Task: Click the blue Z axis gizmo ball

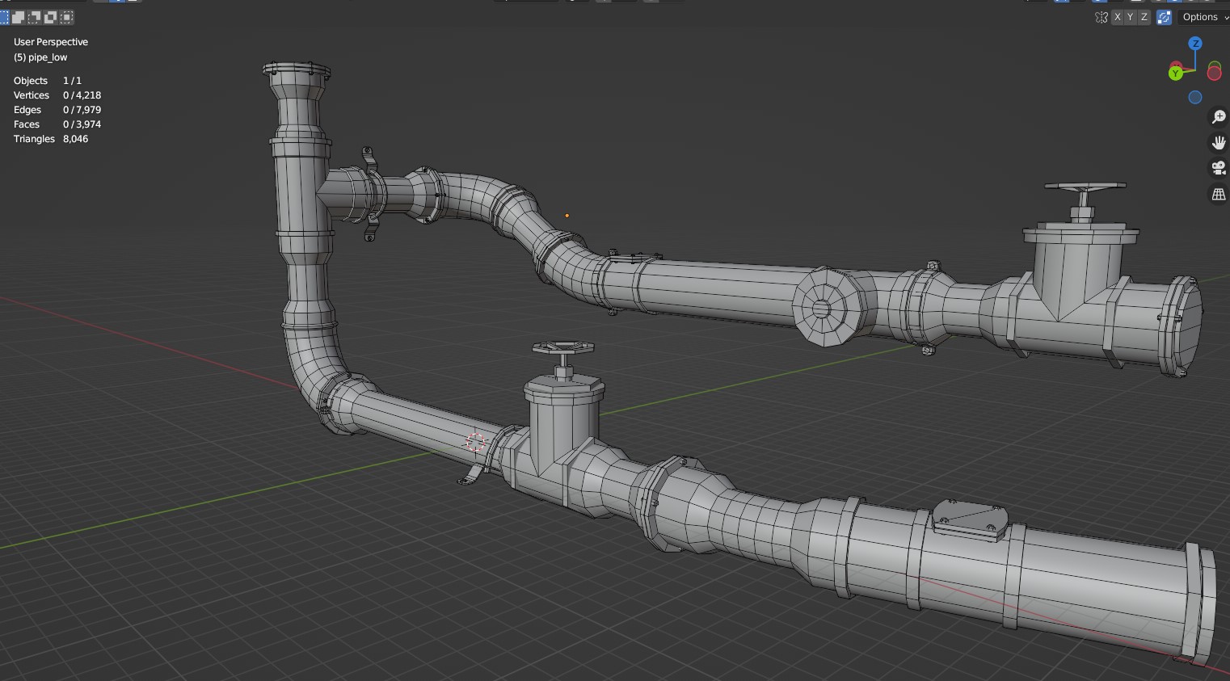Action: pos(1195,43)
